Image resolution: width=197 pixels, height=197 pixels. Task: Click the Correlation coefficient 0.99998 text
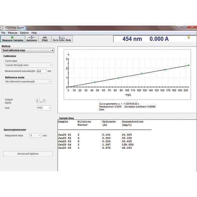click(140, 107)
